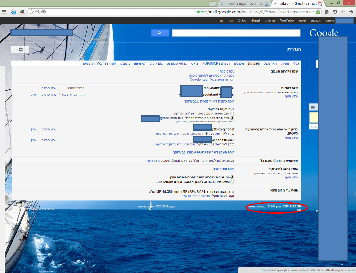Expand the 'עוד' menu in Google bar
The width and height of the screenshot is (356, 273).
[x=220, y=21]
